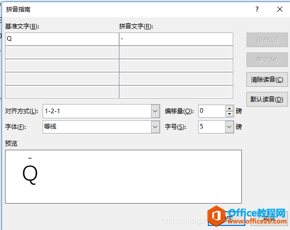Increase 偏移量 with the up arrow
290x230 pixels.
pos(229,109)
